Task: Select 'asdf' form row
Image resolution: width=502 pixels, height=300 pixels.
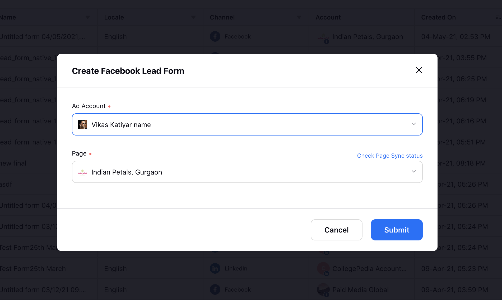Action: 6,184
